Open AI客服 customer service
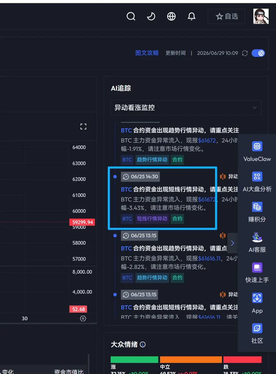The height and width of the screenshot is (374, 276). pos(257,242)
